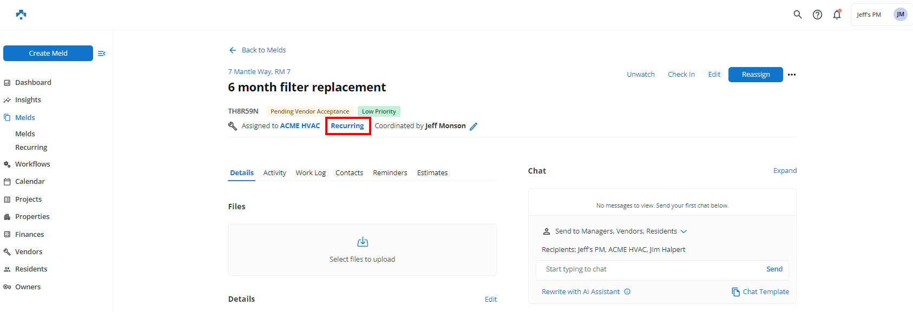
Task: Expand the chat recipients dropdown
Action: pyautogui.click(x=684, y=231)
